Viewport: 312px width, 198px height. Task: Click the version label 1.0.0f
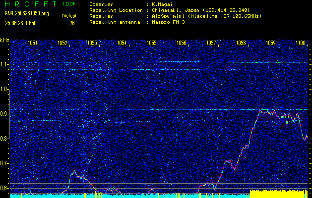click(x=68, y=4)
